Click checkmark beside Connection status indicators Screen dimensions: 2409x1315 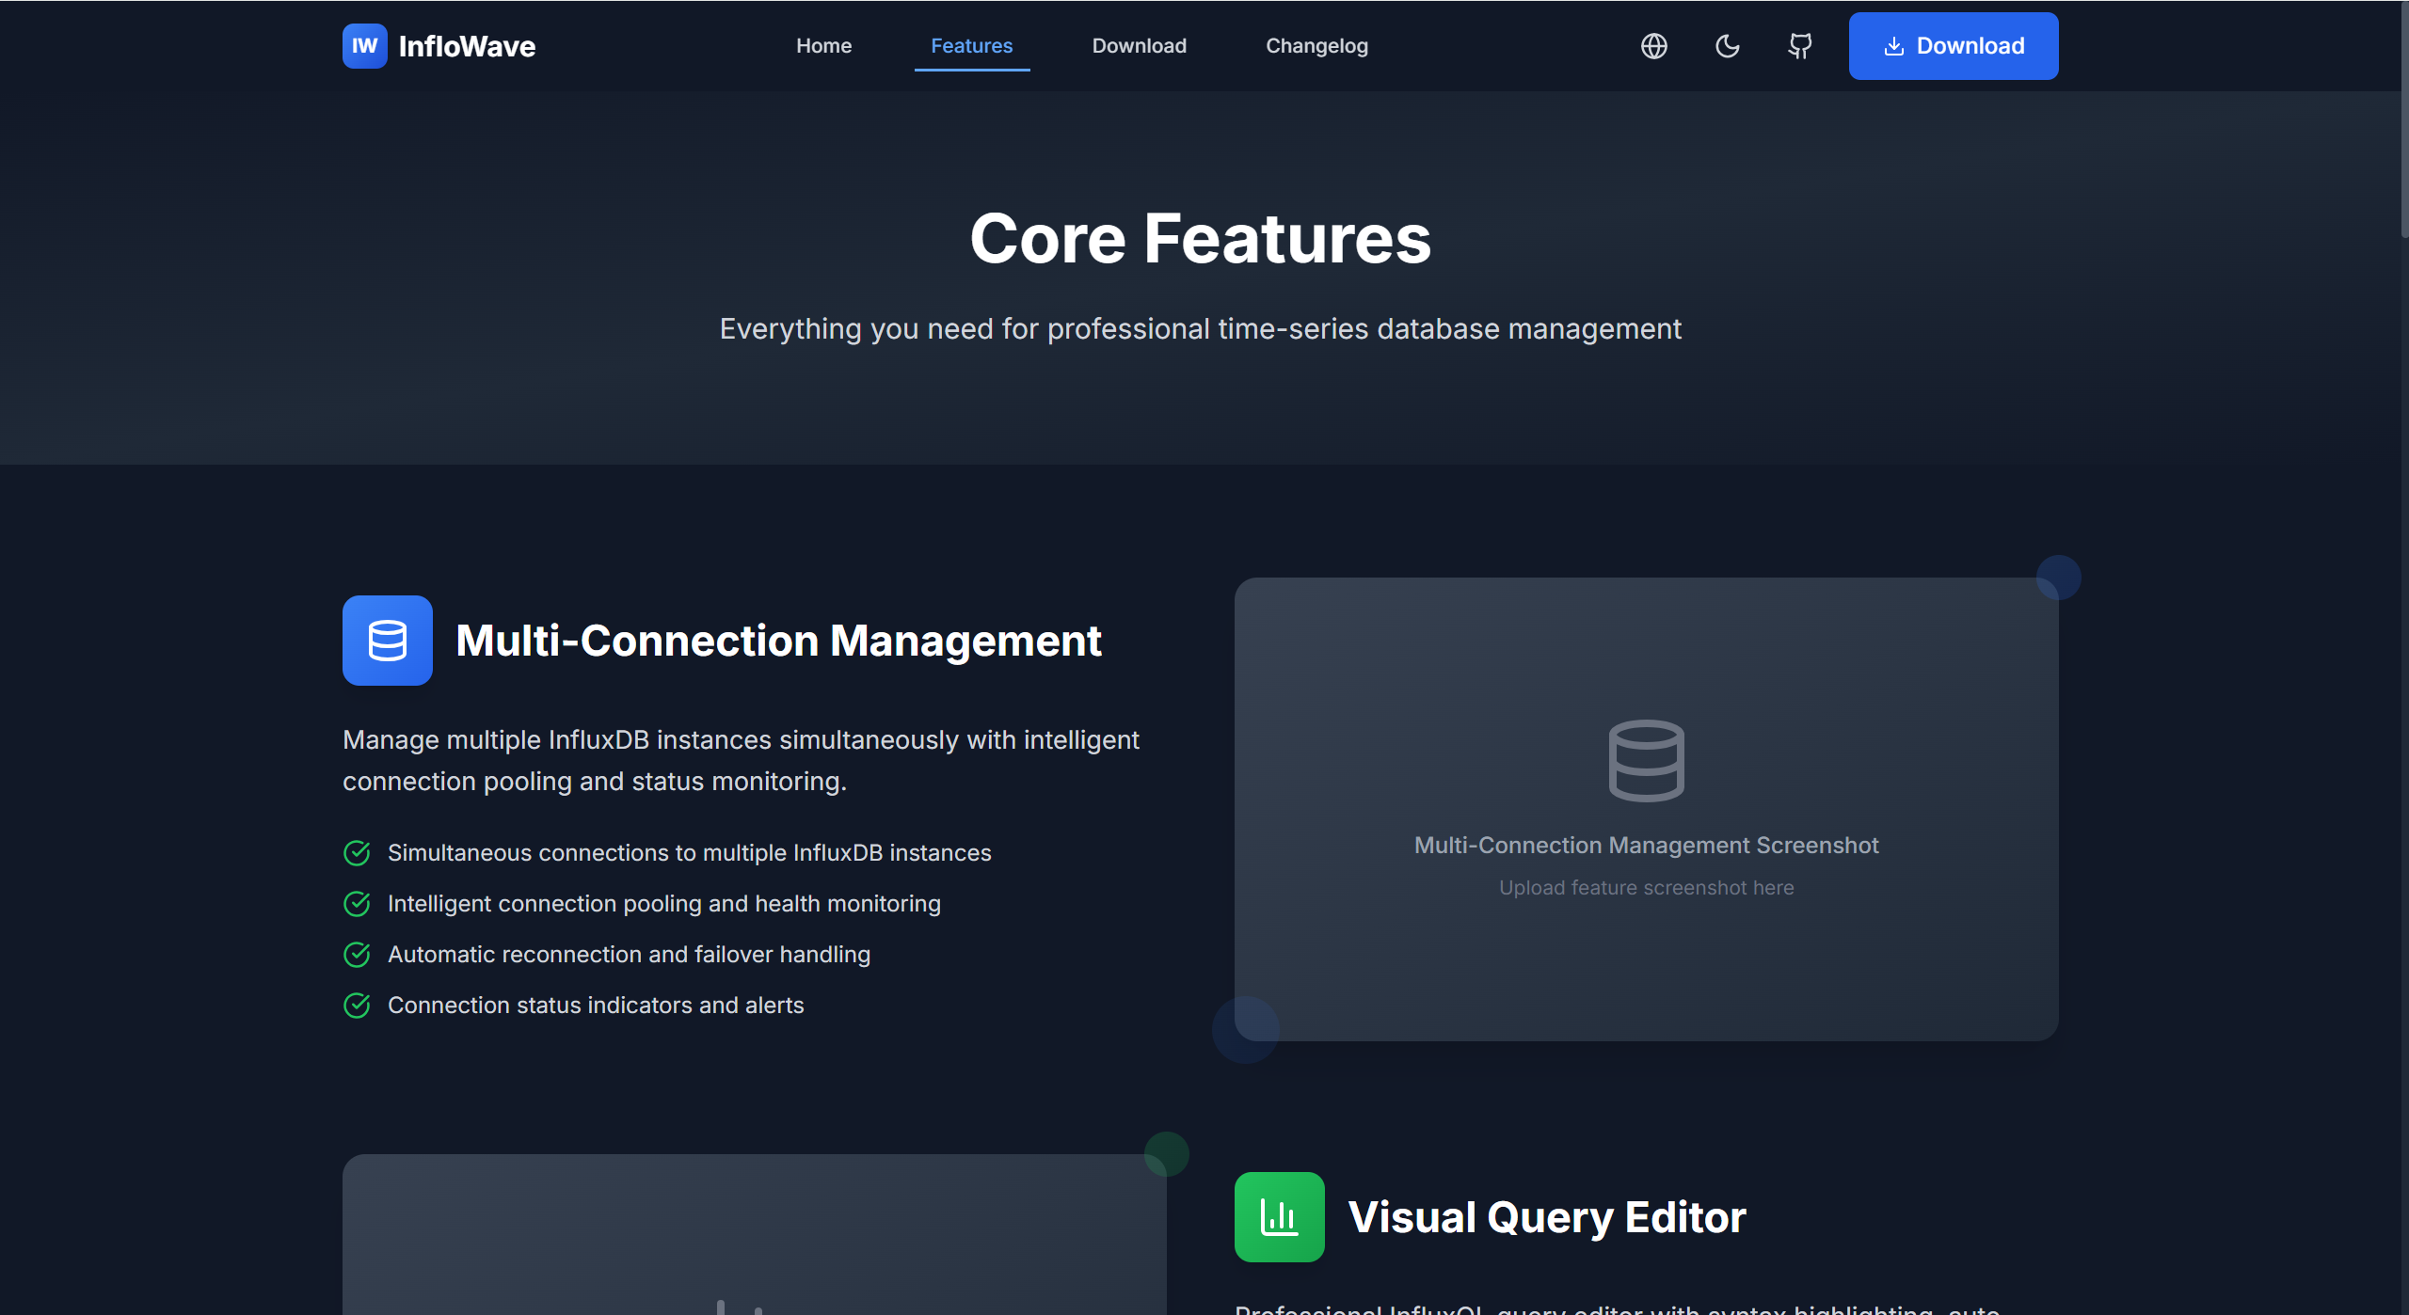357,1006
